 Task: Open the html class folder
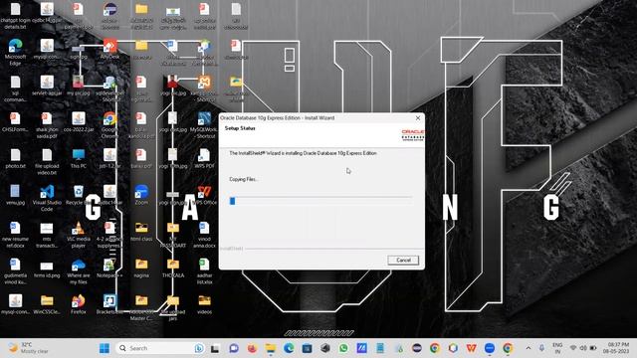(141, 232)
